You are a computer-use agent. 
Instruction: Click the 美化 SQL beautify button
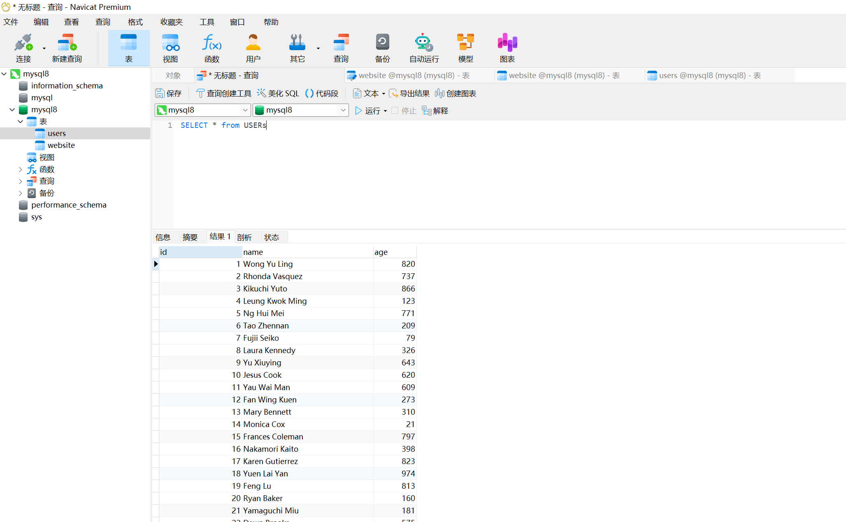278,93
